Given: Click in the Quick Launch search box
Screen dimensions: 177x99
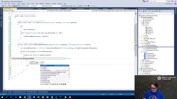Looking at the screenshot, I should [158, 1].
